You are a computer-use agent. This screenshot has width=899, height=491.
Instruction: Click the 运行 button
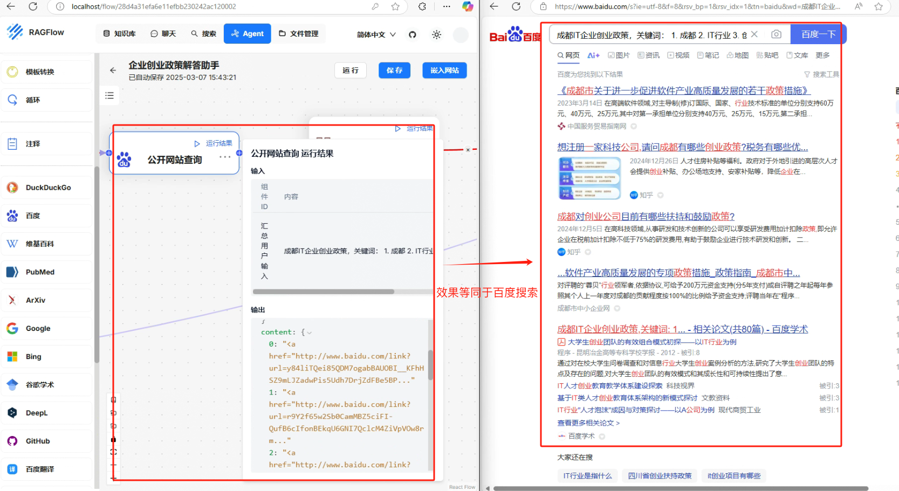point(350,71)
